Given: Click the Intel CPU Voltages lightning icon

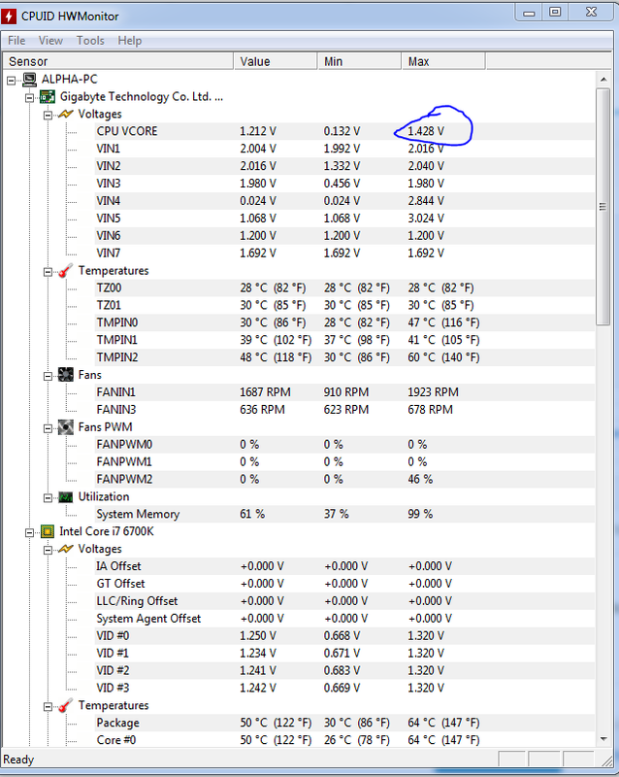Looking at the screenshot, I should tap(66, 549).
